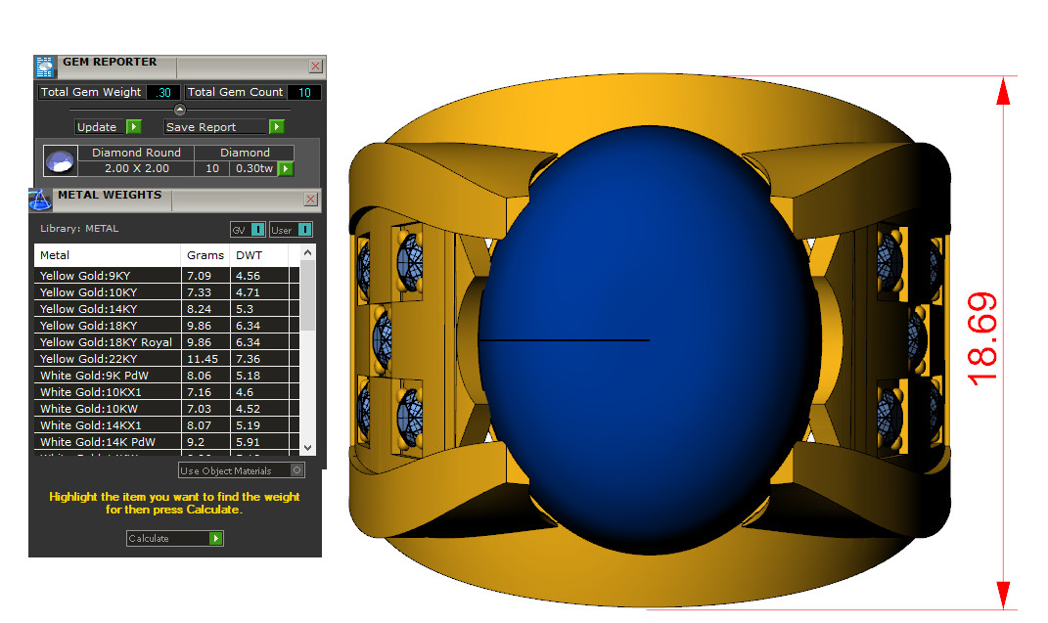Select the Yellow Gold:14KY row
The width and height of the screenshot is (1048, 623).
coord(108,309)
